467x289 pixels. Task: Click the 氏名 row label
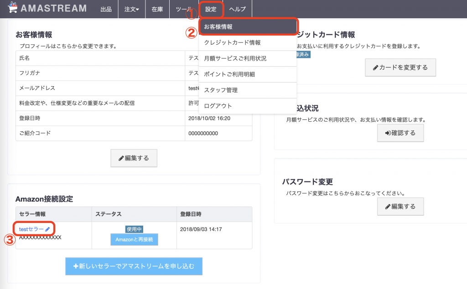click(25, 58)
